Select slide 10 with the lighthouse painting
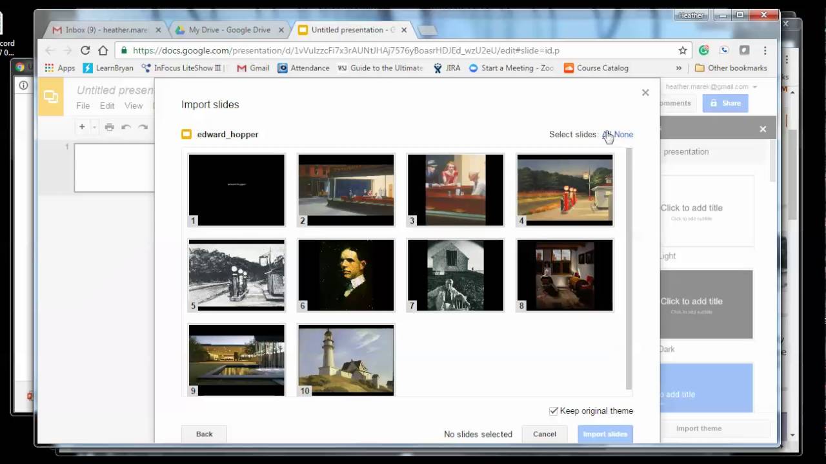Viewport: 826px width, 464px height. click(x=346, y=360)
